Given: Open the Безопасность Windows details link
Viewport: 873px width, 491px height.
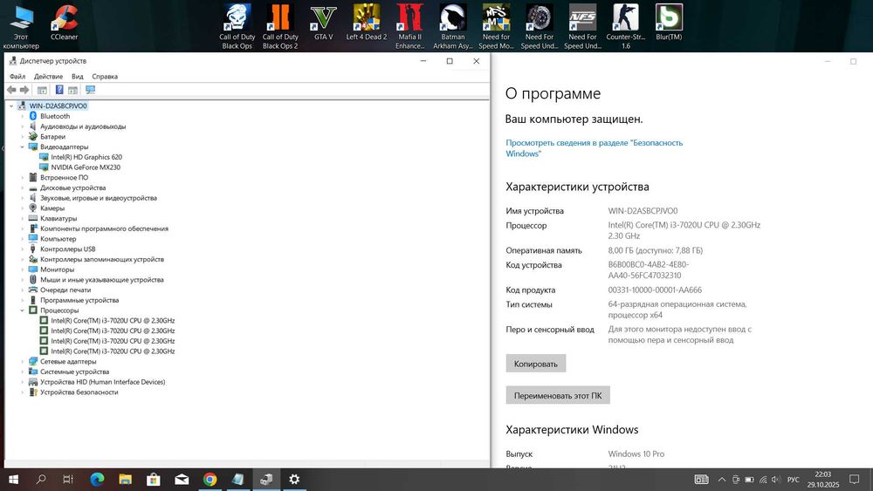Looking at the screenshot, I should coord(594,148).
